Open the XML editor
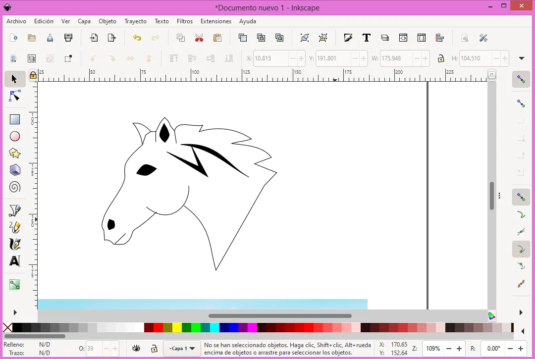 coord(403,38)
